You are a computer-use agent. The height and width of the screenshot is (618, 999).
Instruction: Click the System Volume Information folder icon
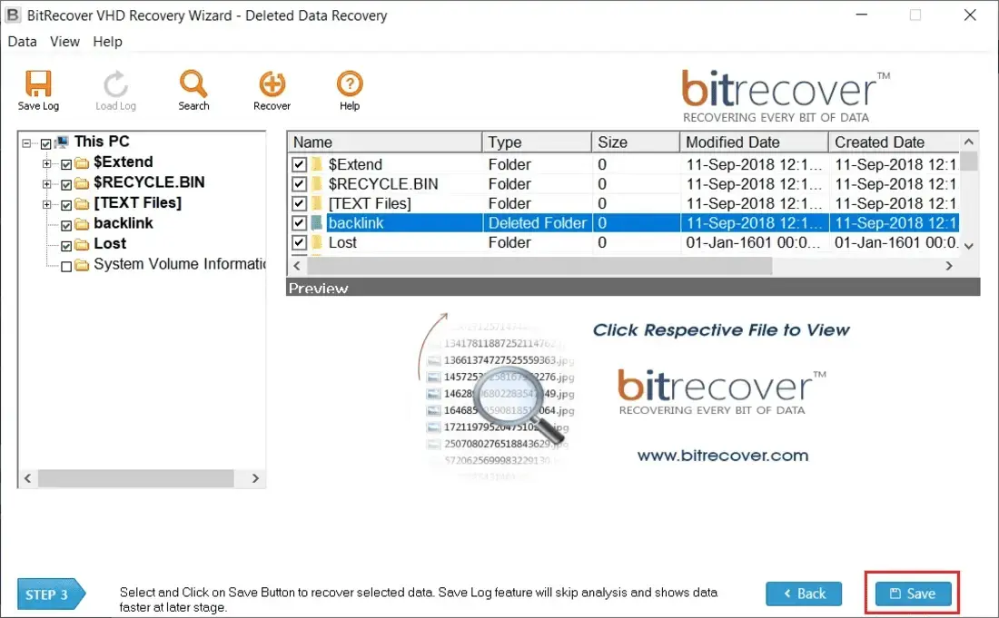(x=82, y=265)
